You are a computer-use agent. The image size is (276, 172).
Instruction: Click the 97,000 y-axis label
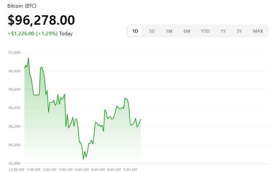tap(15, 53)
